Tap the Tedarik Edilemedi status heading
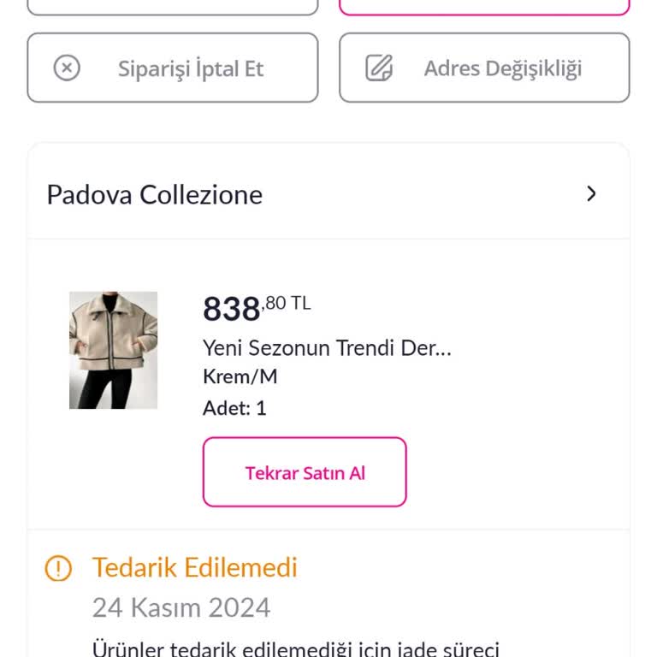The width and height of the screenshot is (657, 657). 195,567
